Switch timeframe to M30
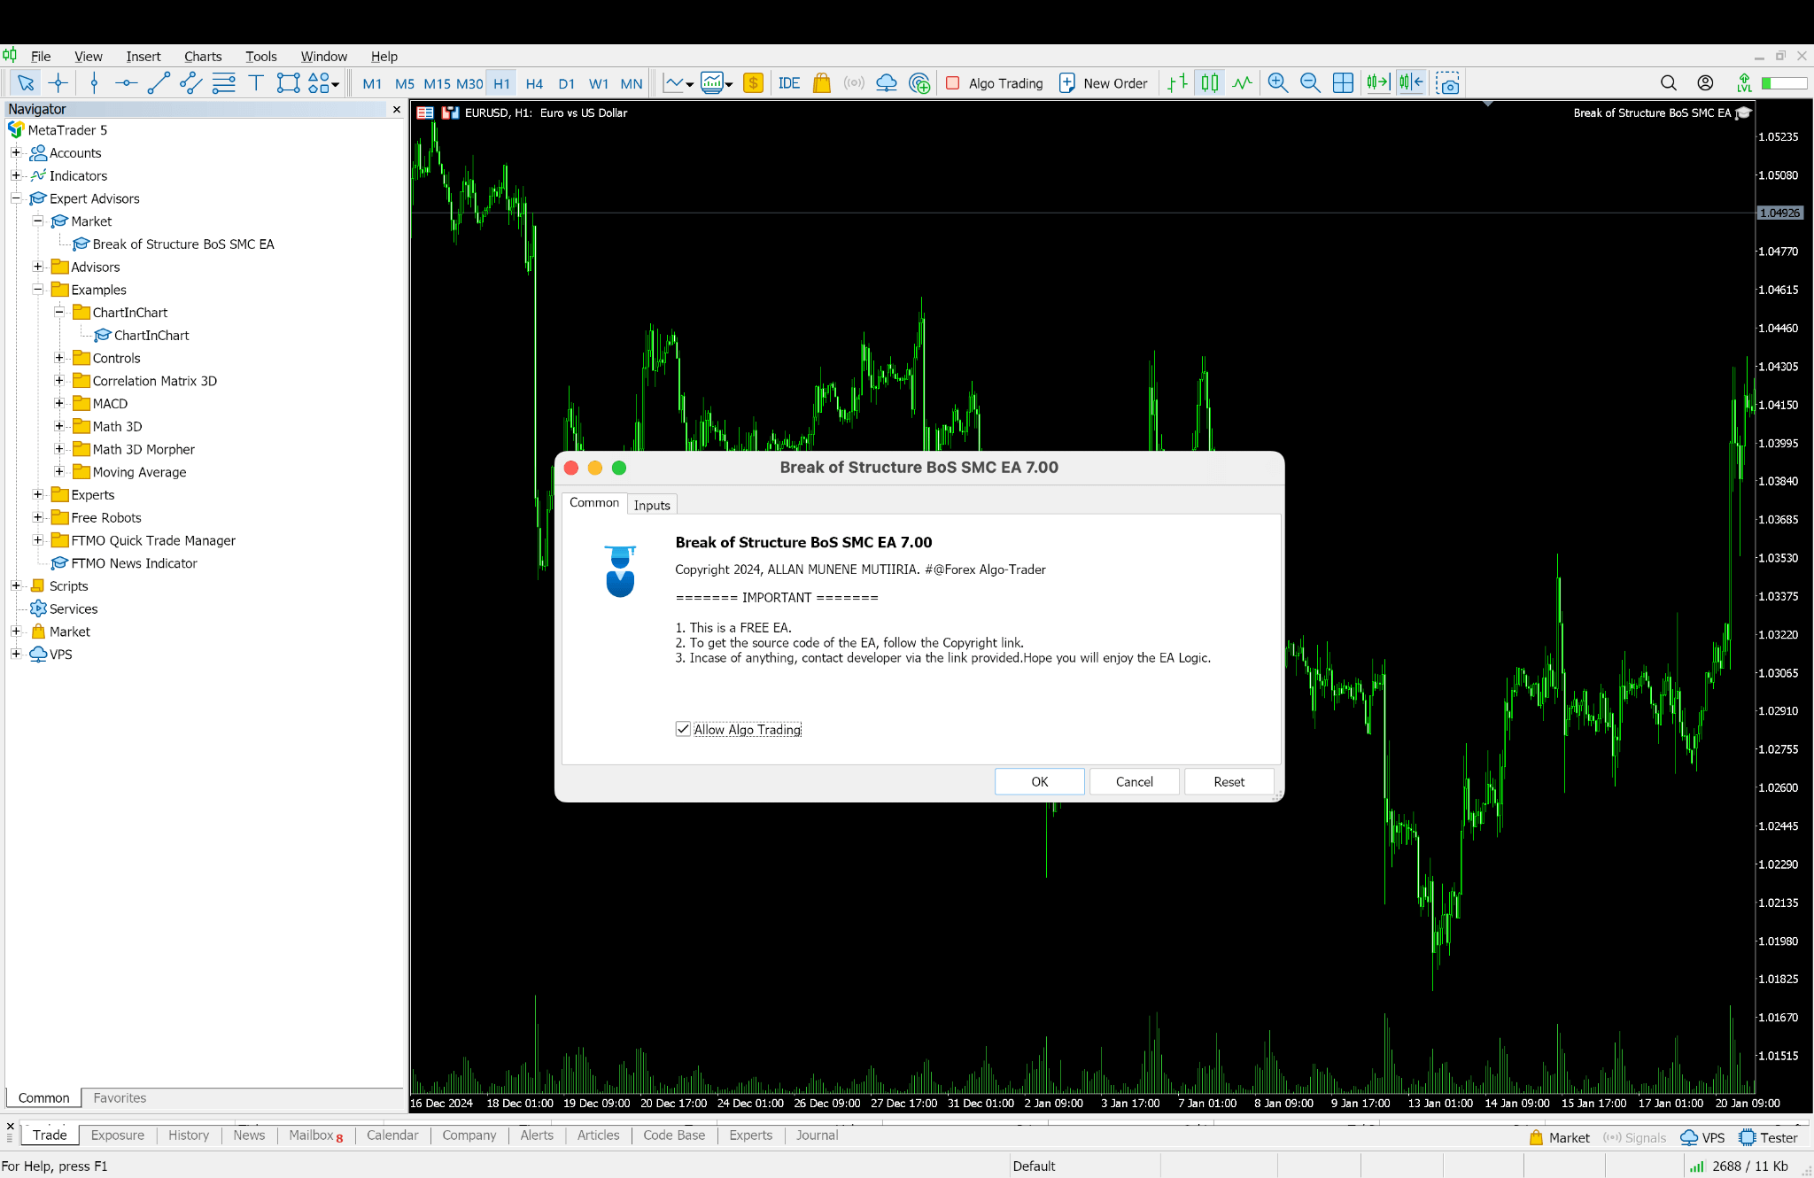1814x1178 pixels. [469, 83]
